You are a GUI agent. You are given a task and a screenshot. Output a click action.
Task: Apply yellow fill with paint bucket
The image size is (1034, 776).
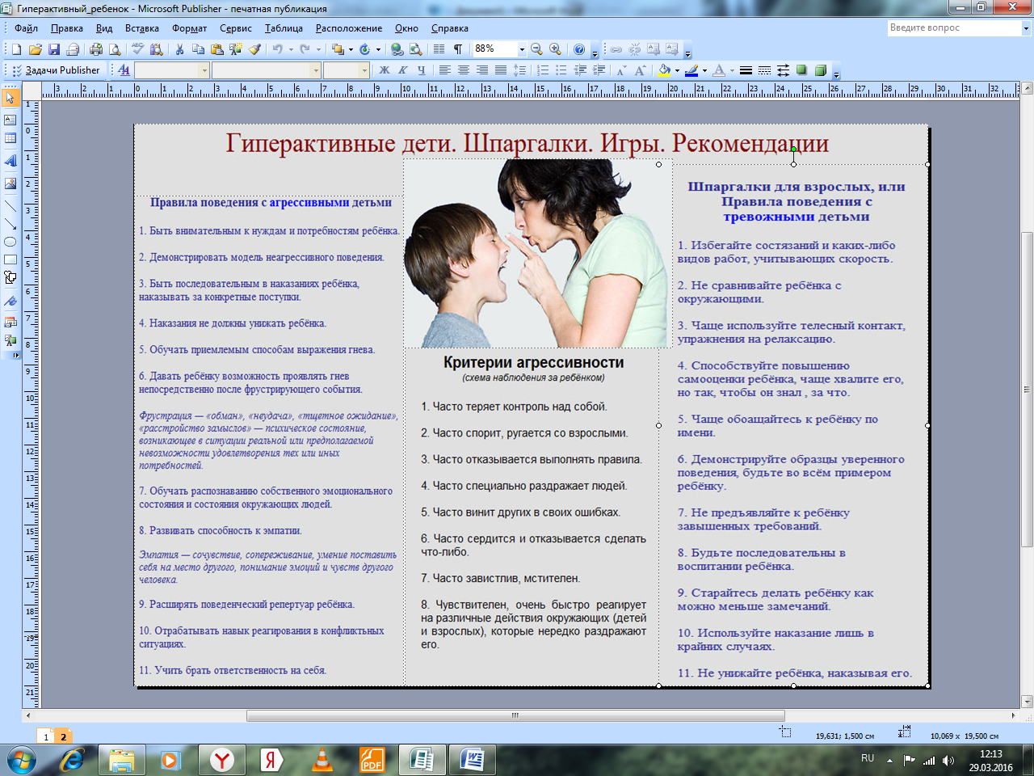point(664,70)
